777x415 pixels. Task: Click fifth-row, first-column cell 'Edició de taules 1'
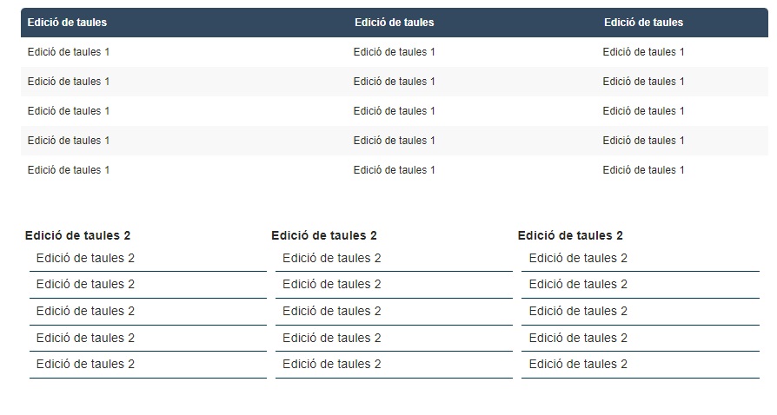pos(69,170)
